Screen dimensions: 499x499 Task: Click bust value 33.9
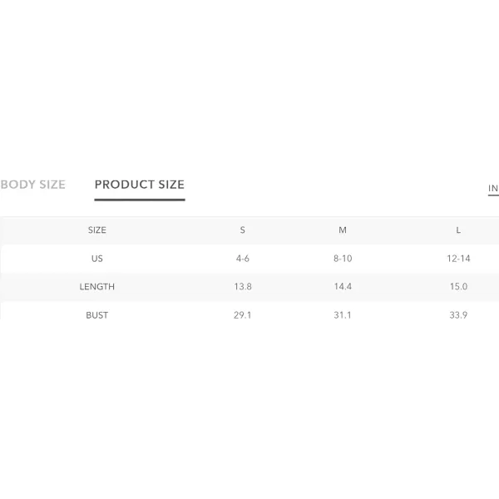click(x=458, y=315)
